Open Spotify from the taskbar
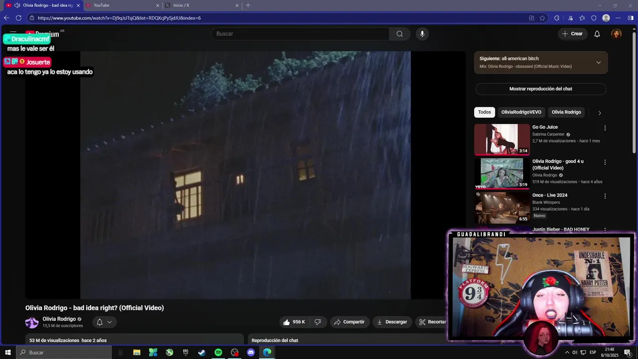 tap(218, 353)
